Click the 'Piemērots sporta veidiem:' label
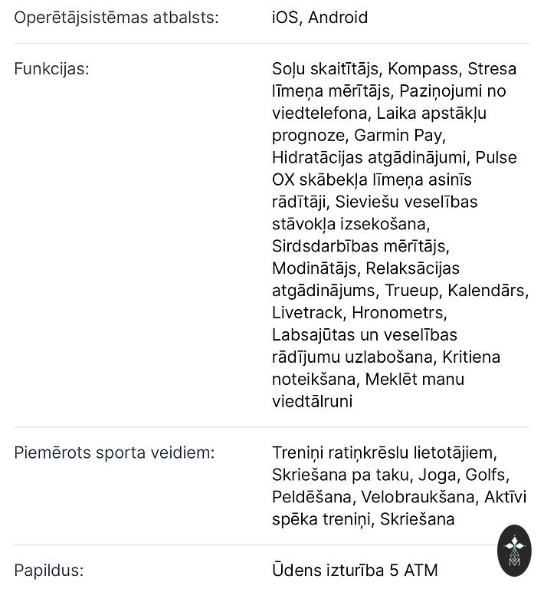 pyautogui.click(x=114, y=452)
